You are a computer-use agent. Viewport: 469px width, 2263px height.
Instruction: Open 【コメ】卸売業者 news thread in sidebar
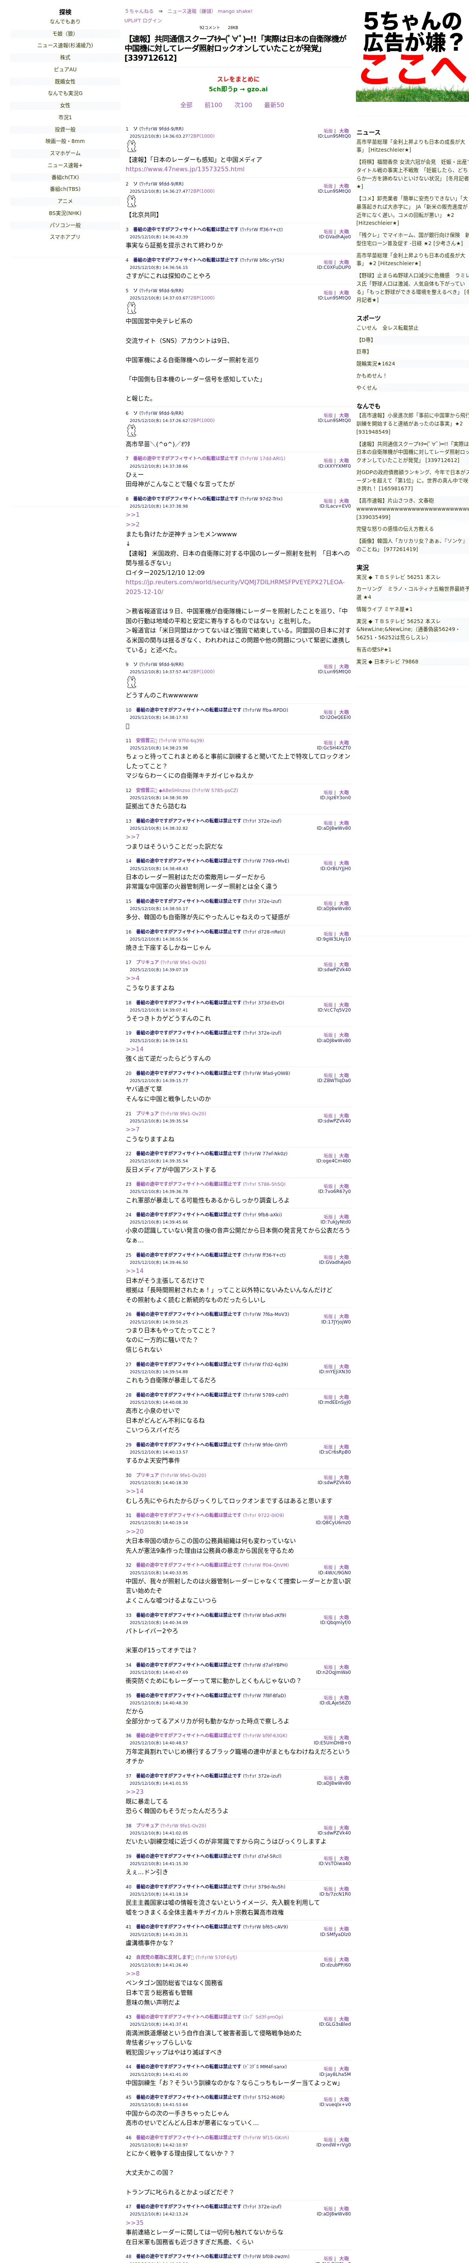[412, 210]
